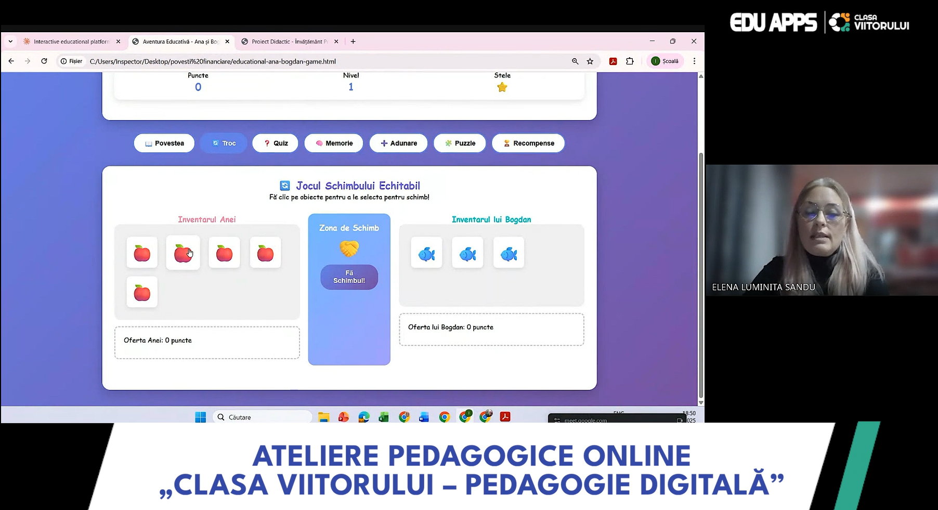Select the middle fish in Bogdan's inventory
This screenshot has width=938, height=510.
[467, 253]
